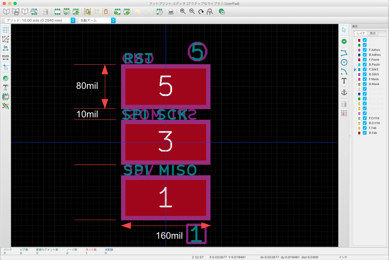Switch to the レイヤ tab
Screen dimensions: 389x260
pos(361,33)
